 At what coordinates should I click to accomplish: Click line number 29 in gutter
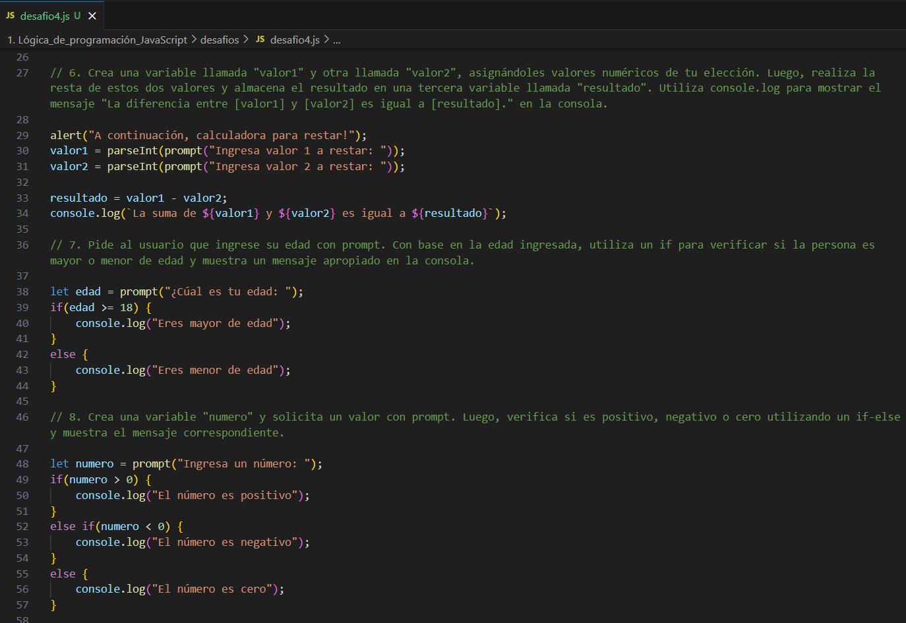click(x=22, y=135)
